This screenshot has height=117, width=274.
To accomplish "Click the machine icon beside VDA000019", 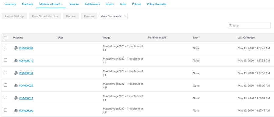I will click(16, 61).
